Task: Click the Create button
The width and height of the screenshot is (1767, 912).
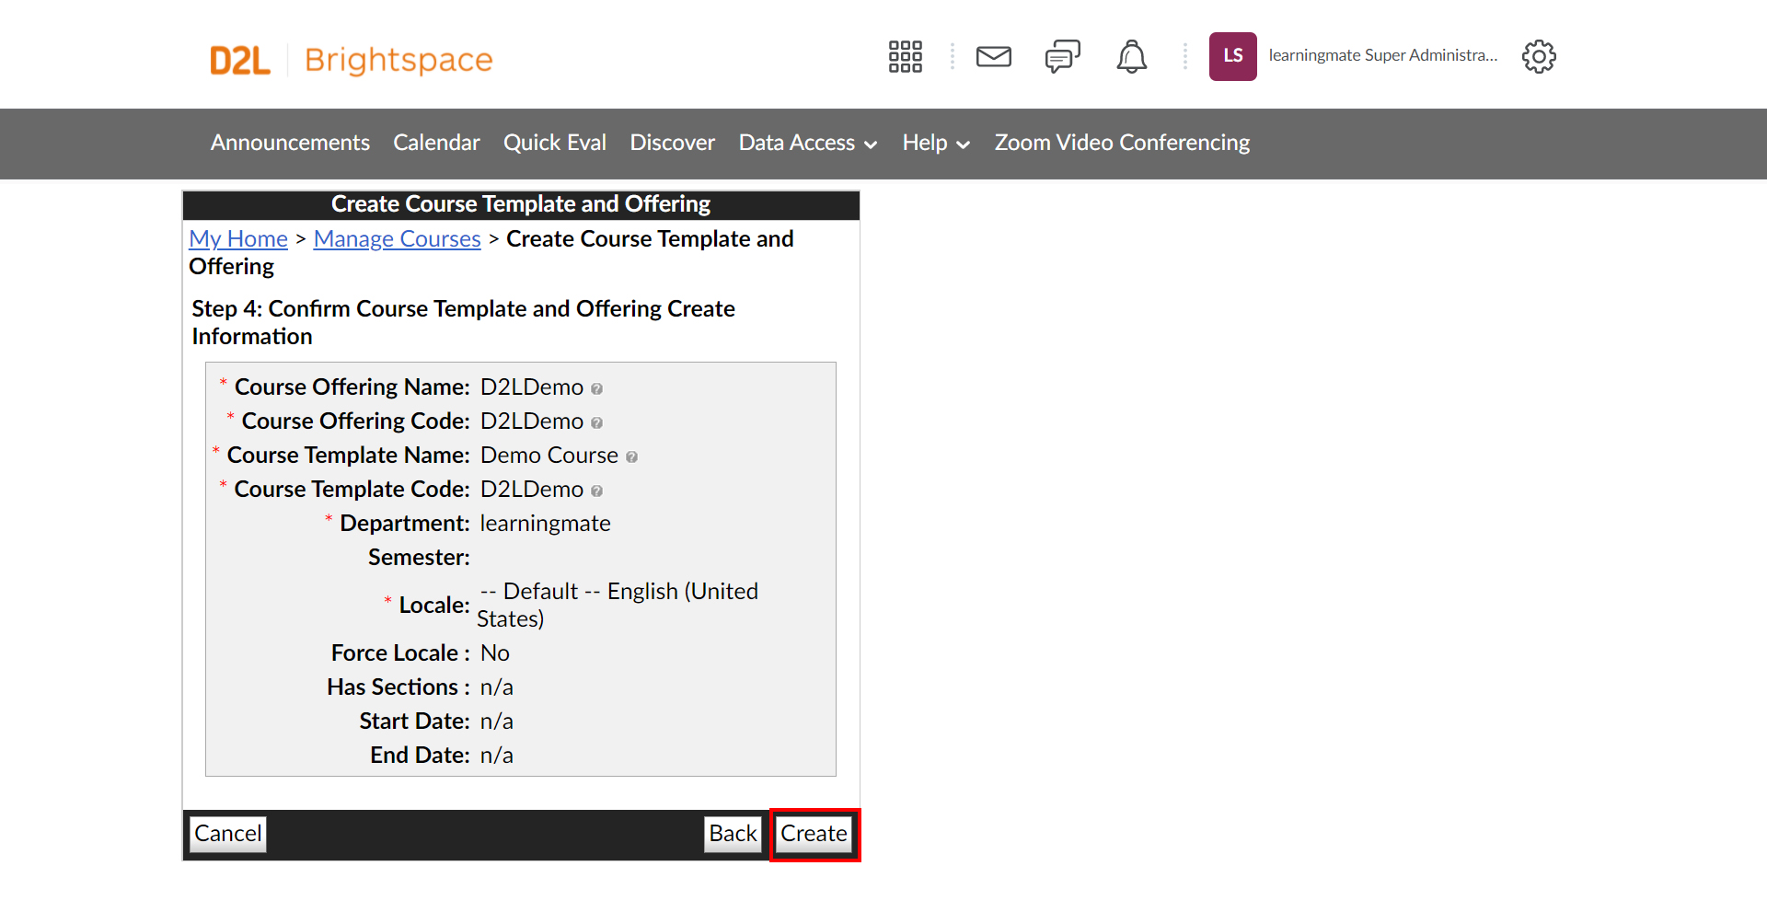Action: pos(814,834)
